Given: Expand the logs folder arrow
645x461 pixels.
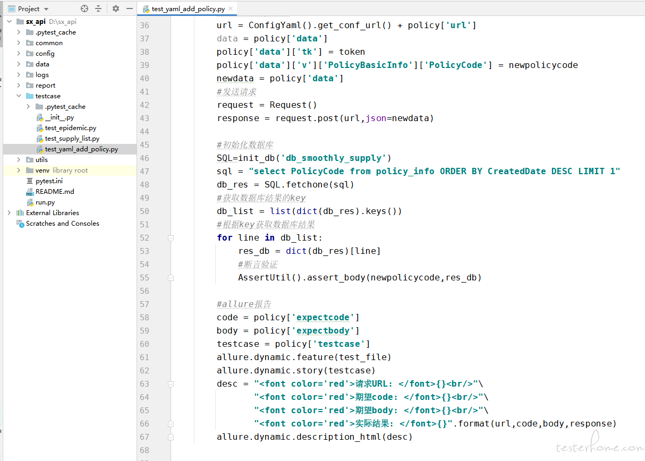Looking at the screenshot, I should click(19, 75).
